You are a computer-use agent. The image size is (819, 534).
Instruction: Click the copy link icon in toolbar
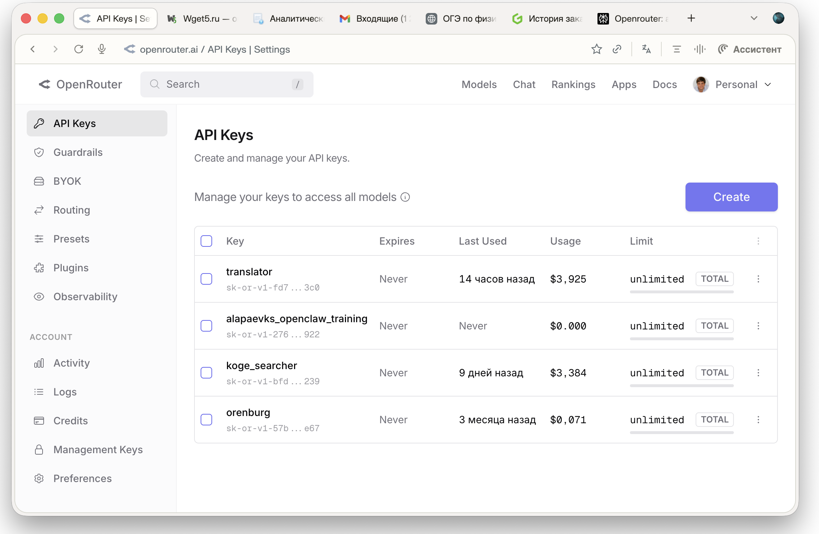tap(617, 49)
